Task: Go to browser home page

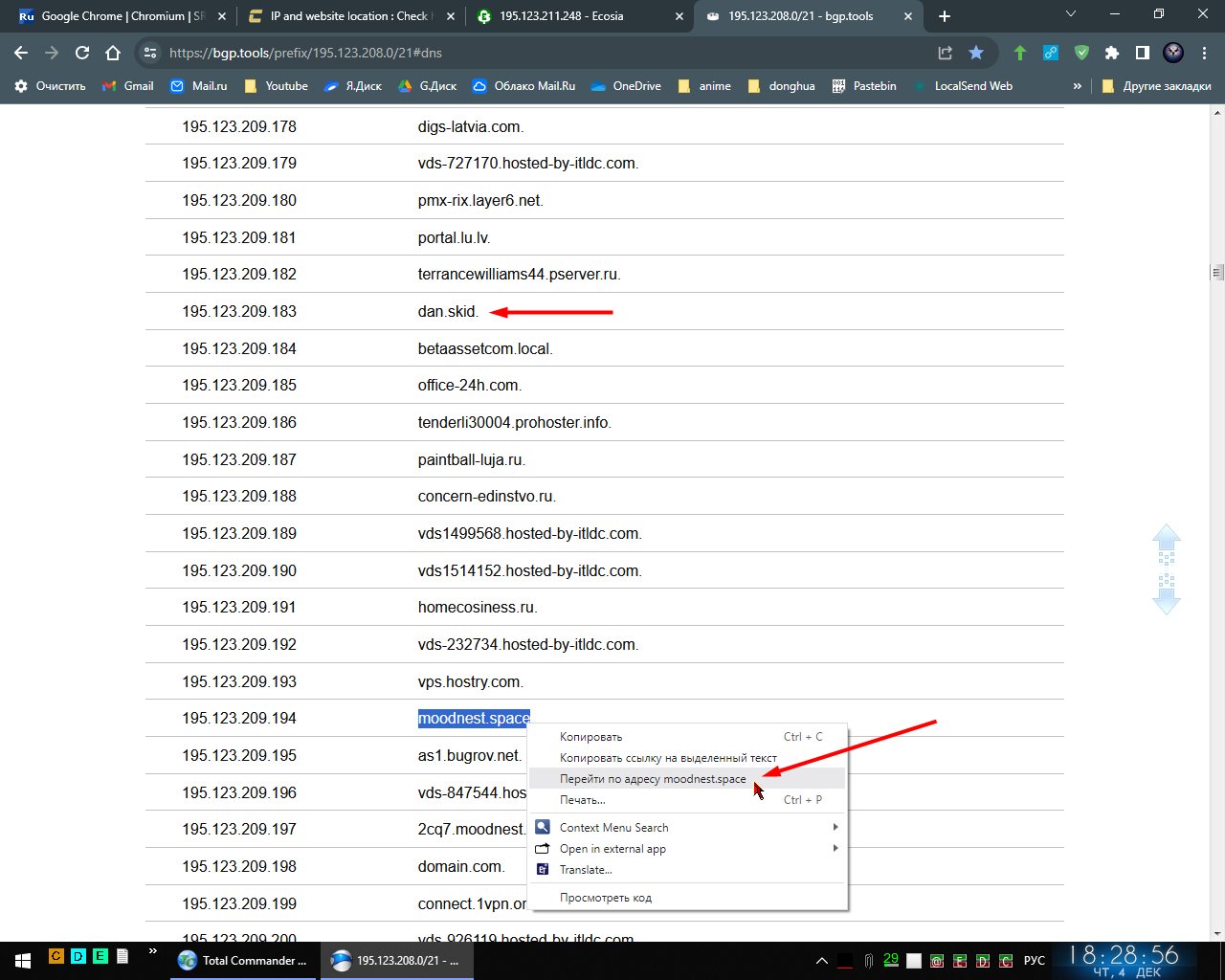Action: (x=113, y=53)
